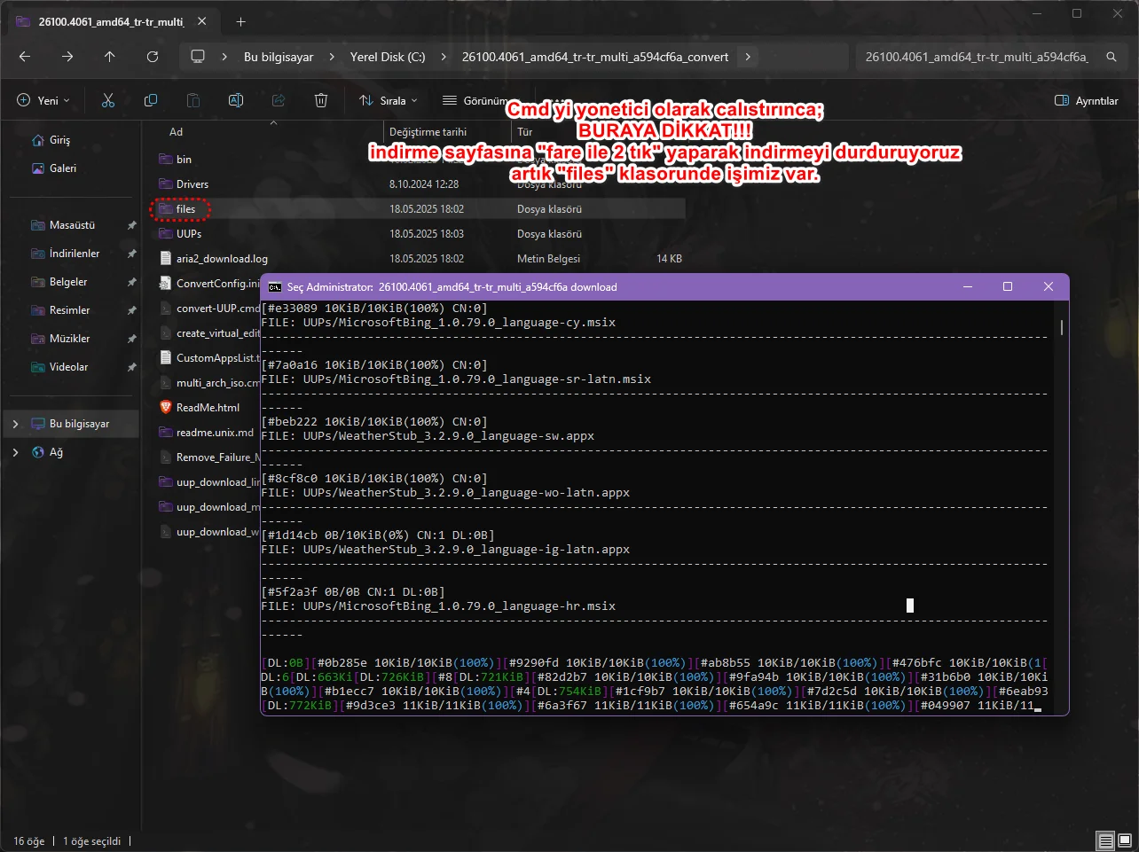Image resolution: width=1139 pixels, height=852 pixels.
Task: Add a new File Explorer tab
Action: tap(240, 21)
